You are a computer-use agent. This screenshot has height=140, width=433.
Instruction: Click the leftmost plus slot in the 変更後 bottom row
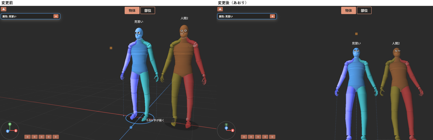(244, 137)
